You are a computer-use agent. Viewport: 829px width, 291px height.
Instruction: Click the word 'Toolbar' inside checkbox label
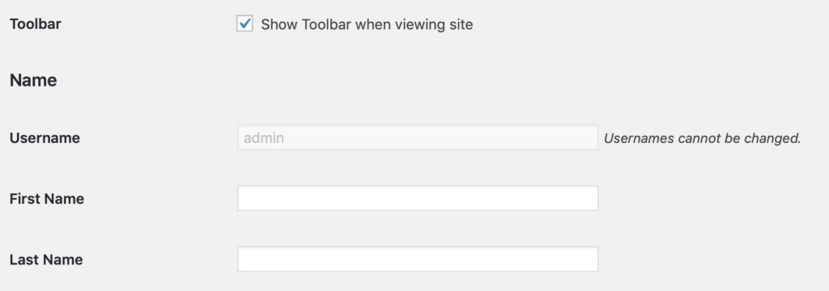click(x=327, y=24)
